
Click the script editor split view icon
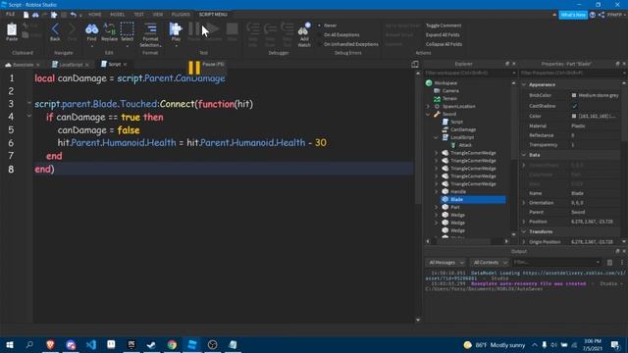[x=415, y=64]
